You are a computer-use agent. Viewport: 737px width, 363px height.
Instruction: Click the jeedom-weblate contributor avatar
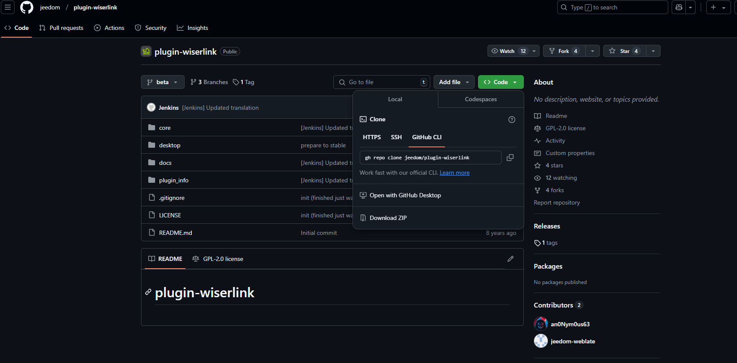click(541, 341)
